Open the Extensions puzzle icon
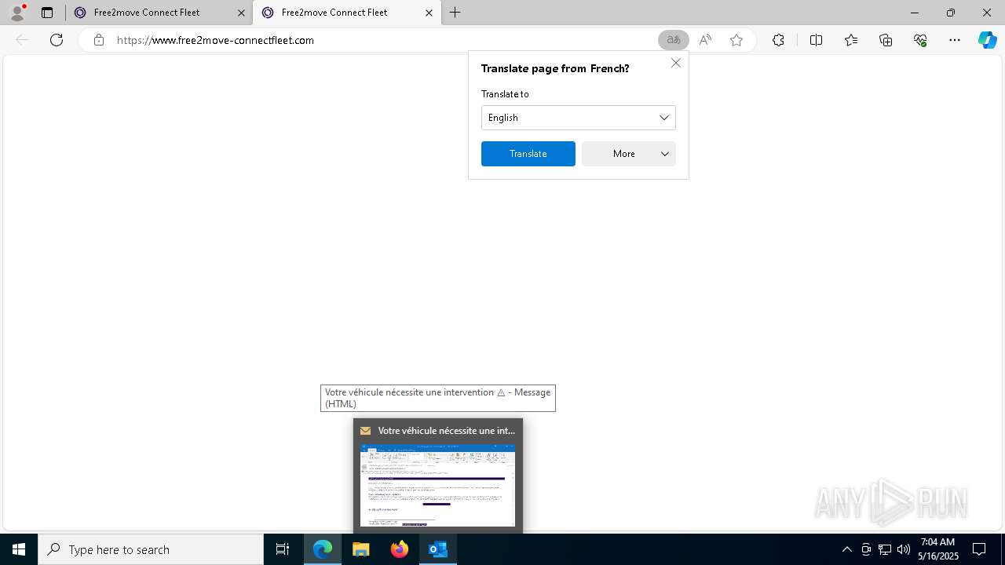Viewport: 1005px width, 565px height. [x=778, y=40]
